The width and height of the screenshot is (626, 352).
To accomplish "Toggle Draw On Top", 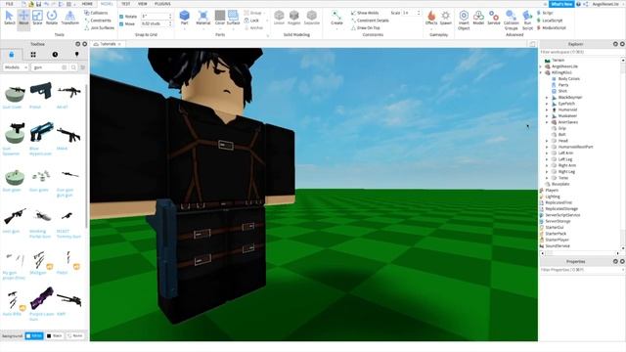I will pyautogui.click(x=365, y=28).
